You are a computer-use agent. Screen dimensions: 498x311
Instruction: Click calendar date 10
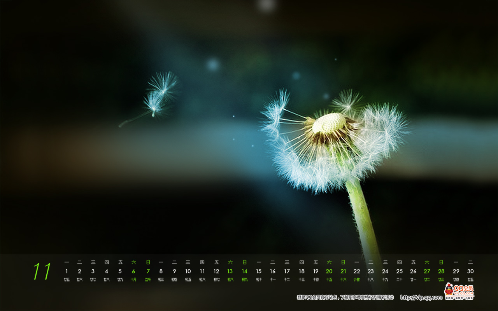[x=188, y=271]
